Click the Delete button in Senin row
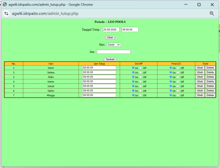Screen dimensions: 220x168 (x=210, y=68)
